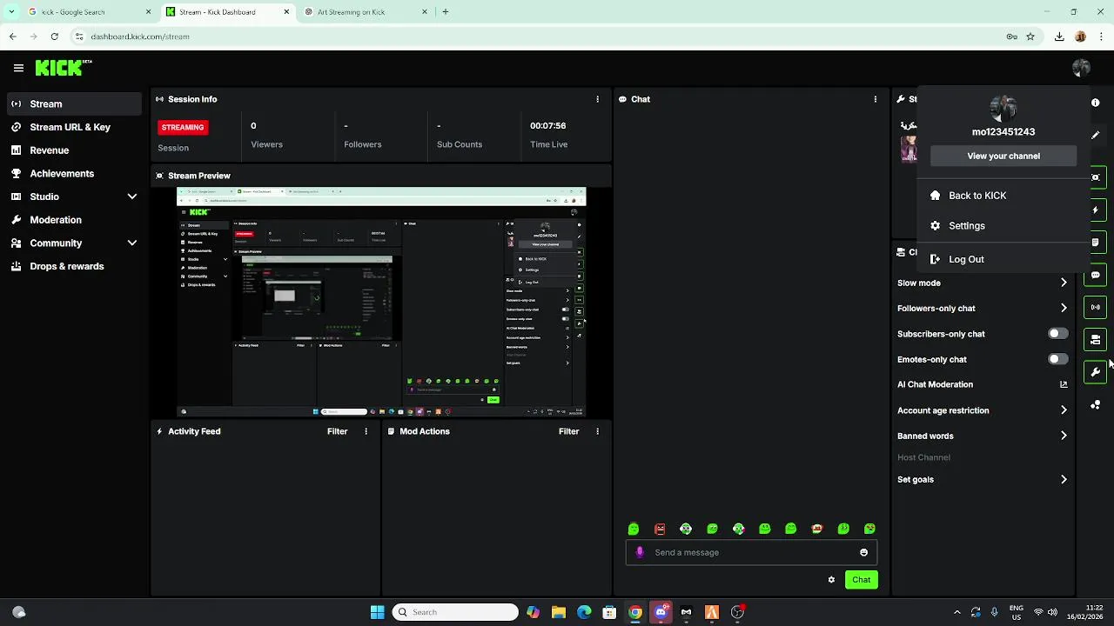Click the greyed-out Host Channel label
The image size is (1114, 626).
click(x=923, y=457)
